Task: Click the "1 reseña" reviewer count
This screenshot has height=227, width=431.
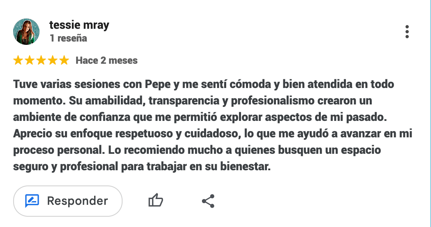Action: pyautogui.click(x=68, y=39)
